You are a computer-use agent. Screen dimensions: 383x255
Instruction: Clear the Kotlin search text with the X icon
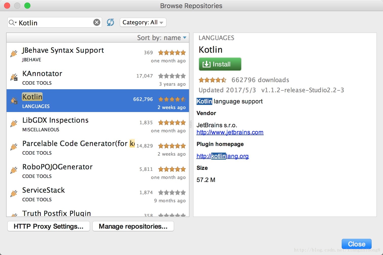[97, 23]
